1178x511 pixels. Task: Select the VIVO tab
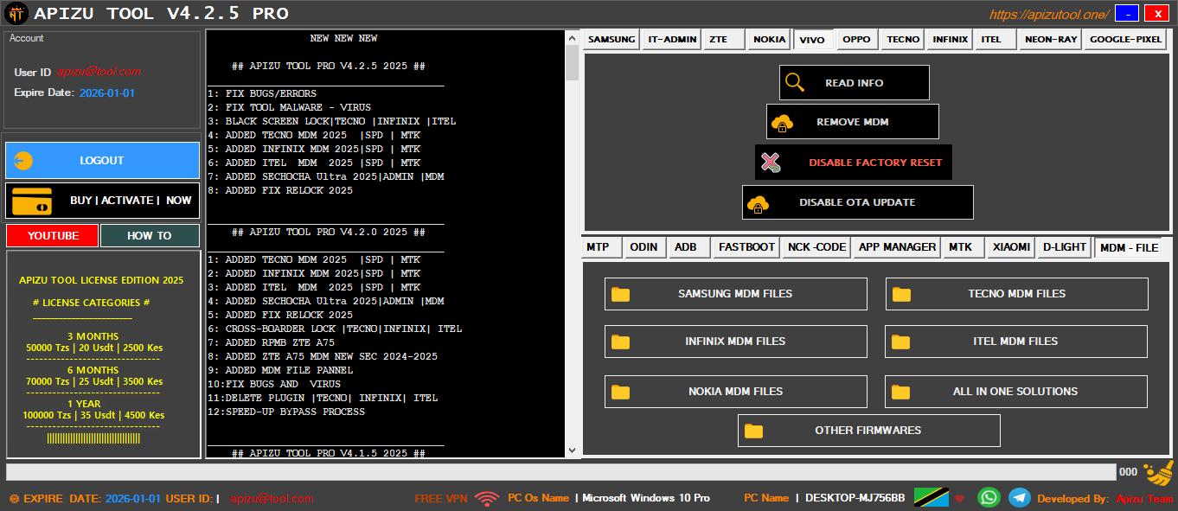point(812,40)
